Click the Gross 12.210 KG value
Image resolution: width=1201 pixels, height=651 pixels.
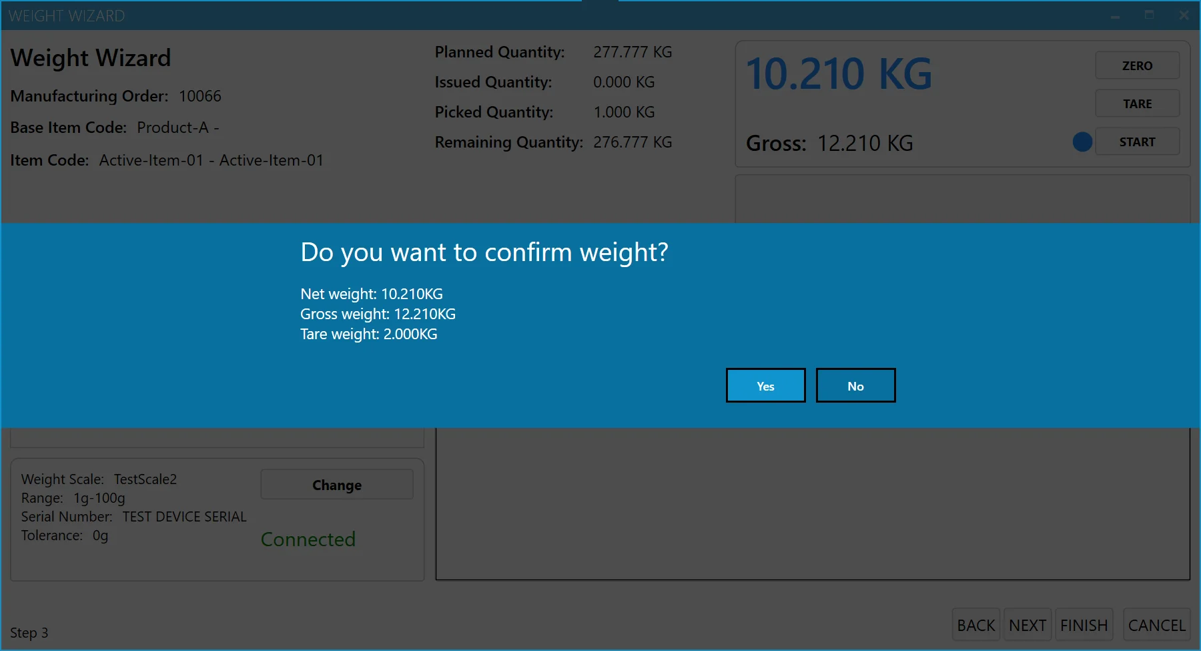865,142
